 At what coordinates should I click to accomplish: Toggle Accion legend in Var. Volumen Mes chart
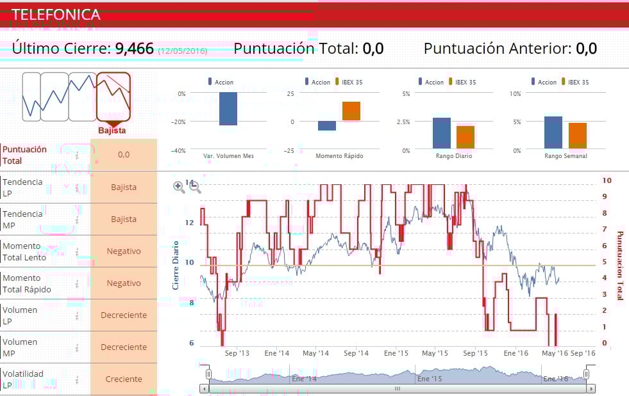[x=221, y=82]
